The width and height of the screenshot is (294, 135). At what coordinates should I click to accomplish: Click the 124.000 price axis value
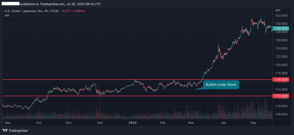coord(281,48)
